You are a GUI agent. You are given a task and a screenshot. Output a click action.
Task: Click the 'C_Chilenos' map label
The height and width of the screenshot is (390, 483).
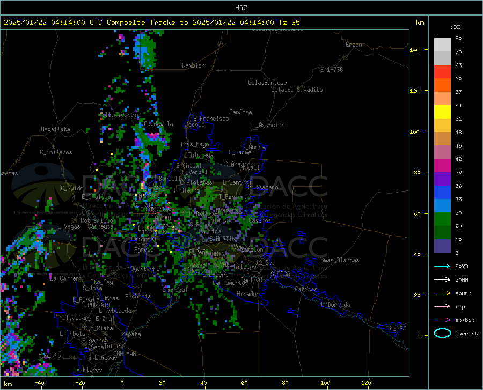pos(56,152)
